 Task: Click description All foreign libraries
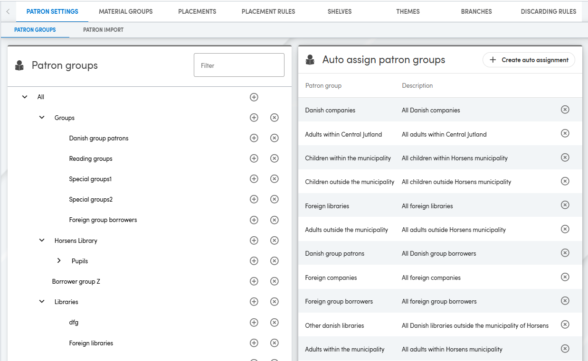point(427,206)
